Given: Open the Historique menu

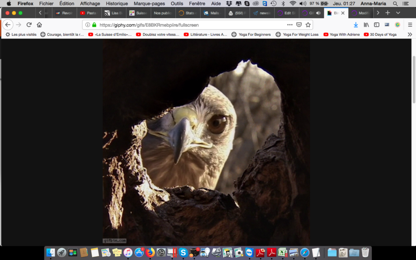Looking at the screenshot, I should 117,3.
